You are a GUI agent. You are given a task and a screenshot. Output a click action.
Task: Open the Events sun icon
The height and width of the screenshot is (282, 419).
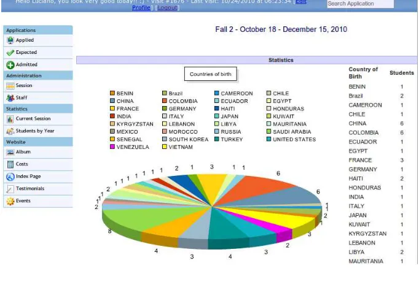10,201
